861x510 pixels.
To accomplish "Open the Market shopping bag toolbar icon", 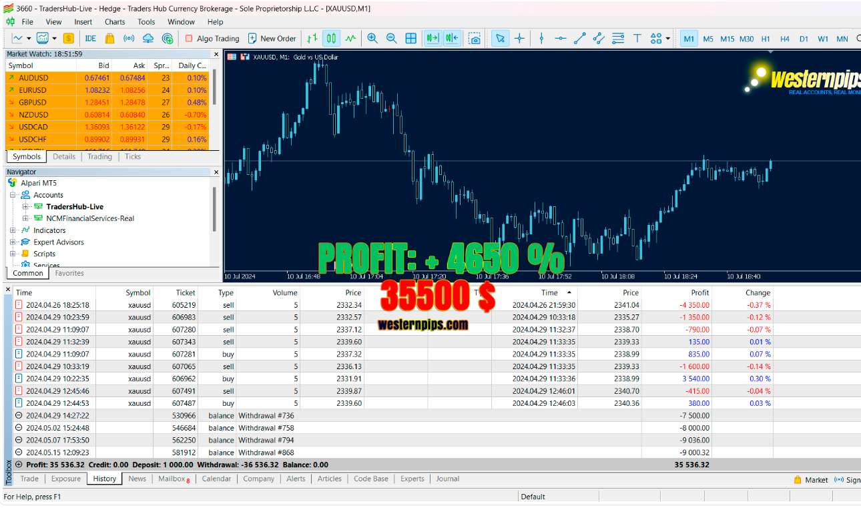I will [110, 39].
